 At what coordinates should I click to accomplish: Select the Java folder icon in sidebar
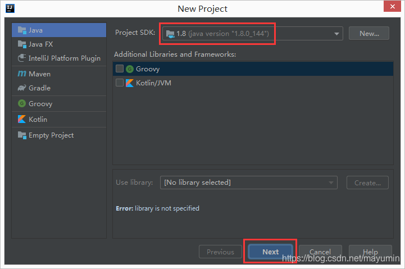[22, 30]
